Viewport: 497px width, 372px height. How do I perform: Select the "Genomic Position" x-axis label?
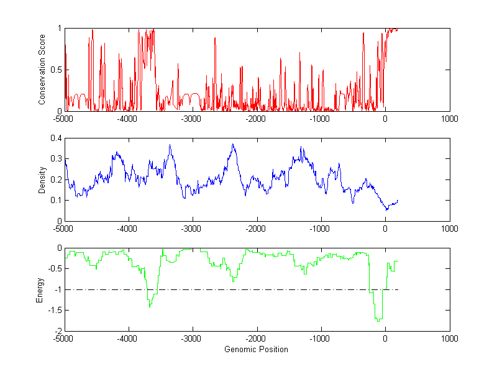click(x=257, y=350)
